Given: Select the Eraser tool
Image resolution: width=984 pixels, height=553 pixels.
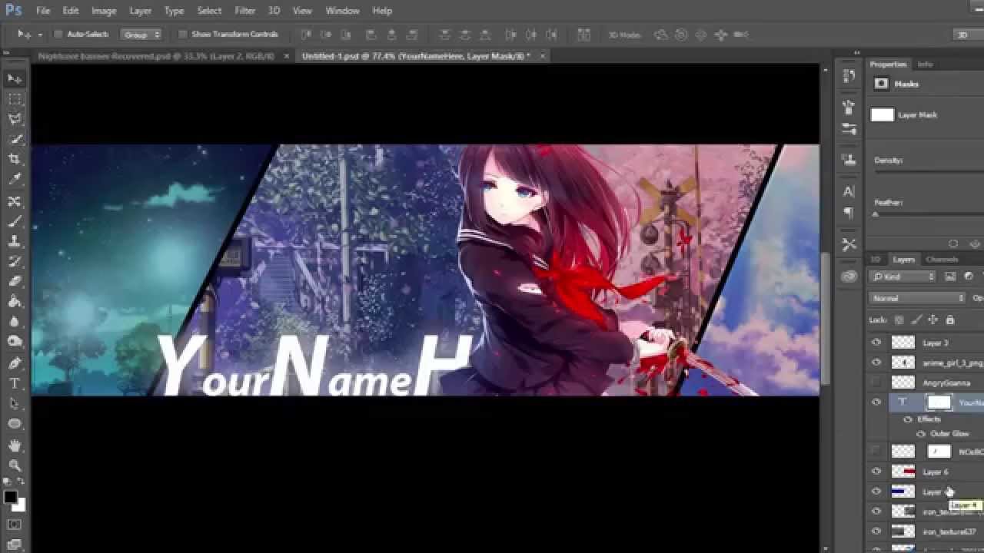Looking at the screenshot, I should coord(15,282).
